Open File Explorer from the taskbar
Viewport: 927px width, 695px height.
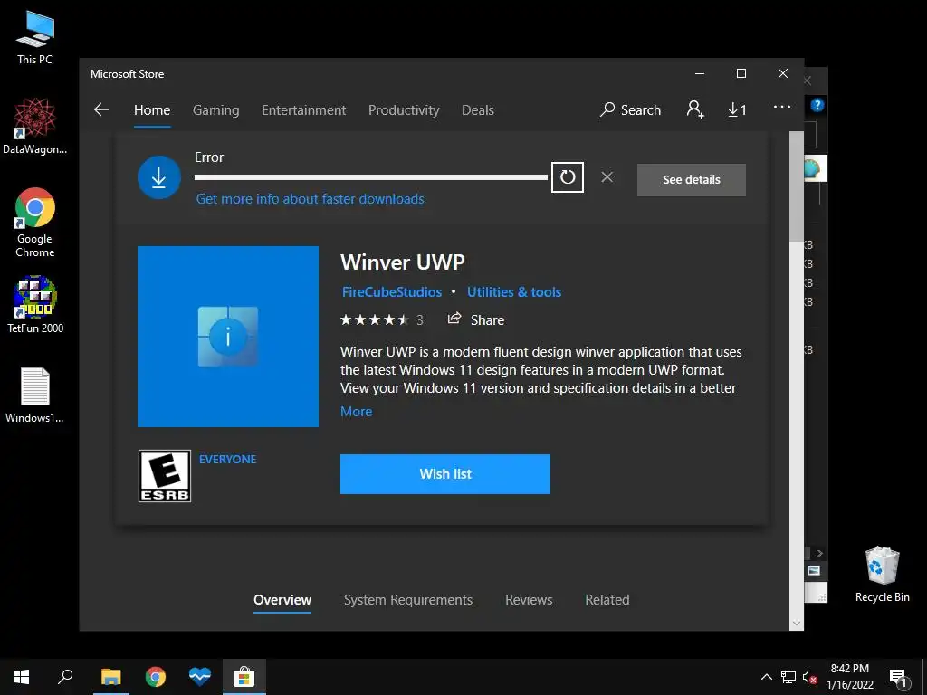(x=111, y=677)
